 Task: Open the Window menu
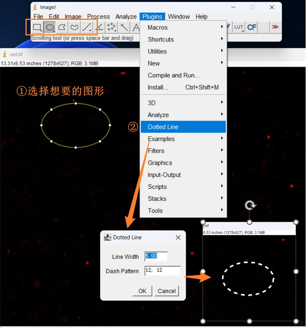click(x=179, y=17)
